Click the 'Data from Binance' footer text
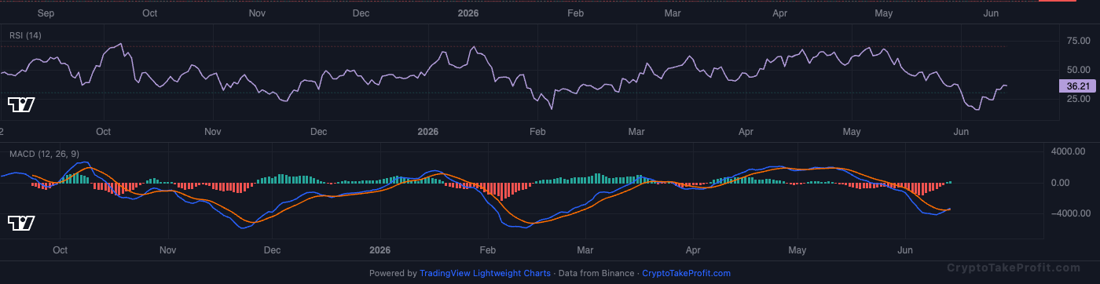The image size is (1100, 284). point(596,274)
